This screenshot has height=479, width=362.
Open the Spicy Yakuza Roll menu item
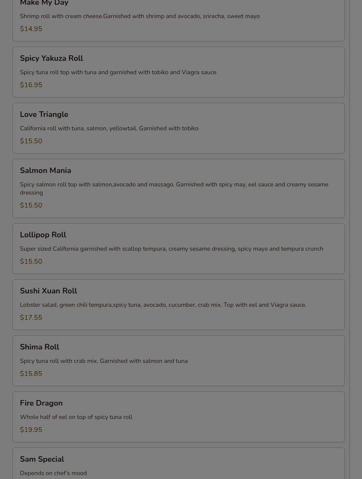pos(51,58)
